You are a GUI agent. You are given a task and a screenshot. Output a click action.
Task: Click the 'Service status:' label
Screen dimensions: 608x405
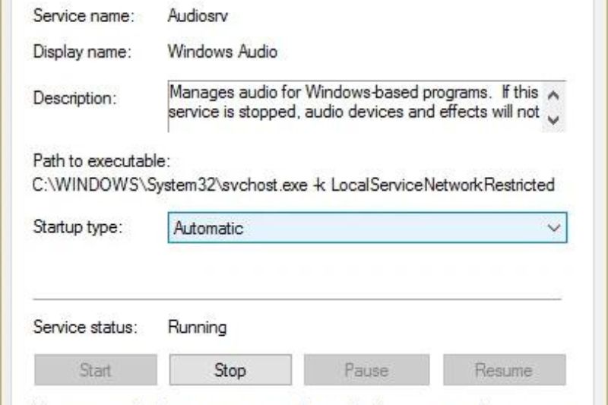(x=85, y=327)
